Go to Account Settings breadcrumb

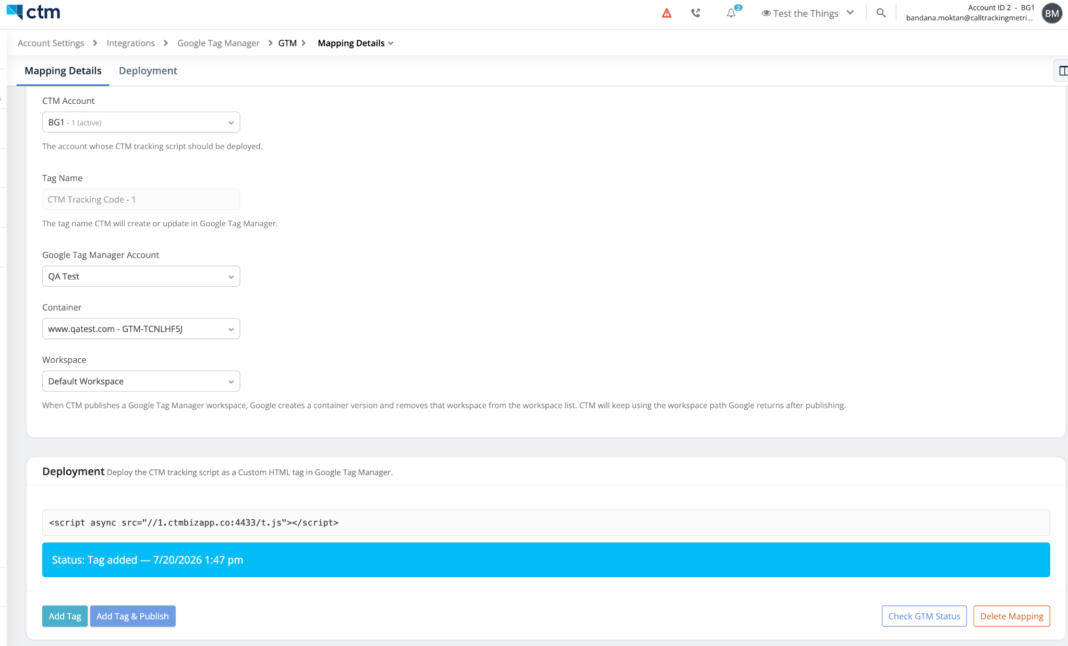point(51,43)
